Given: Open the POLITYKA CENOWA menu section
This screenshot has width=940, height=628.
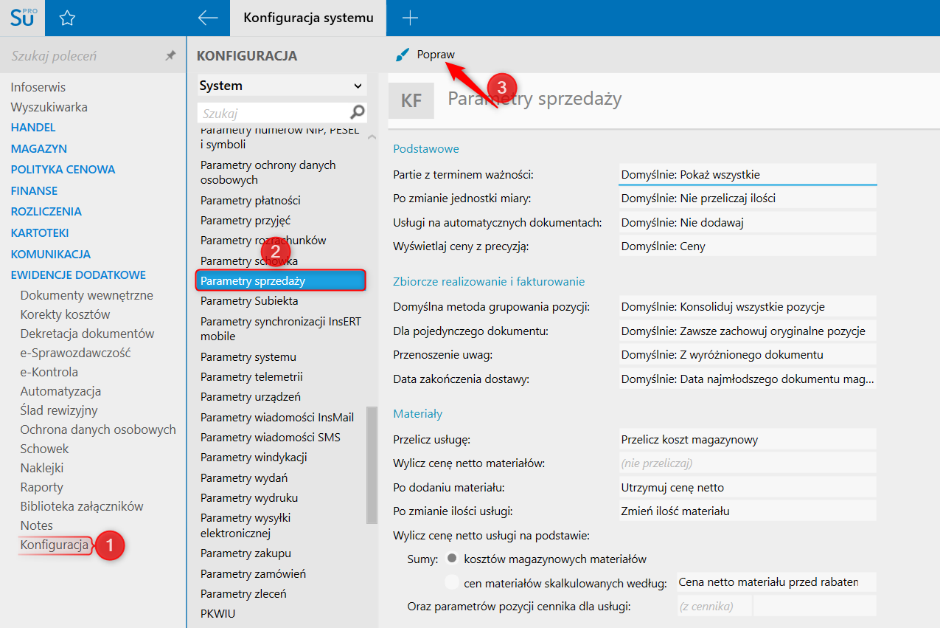Looking at the screenshot, I should [63, 169].
